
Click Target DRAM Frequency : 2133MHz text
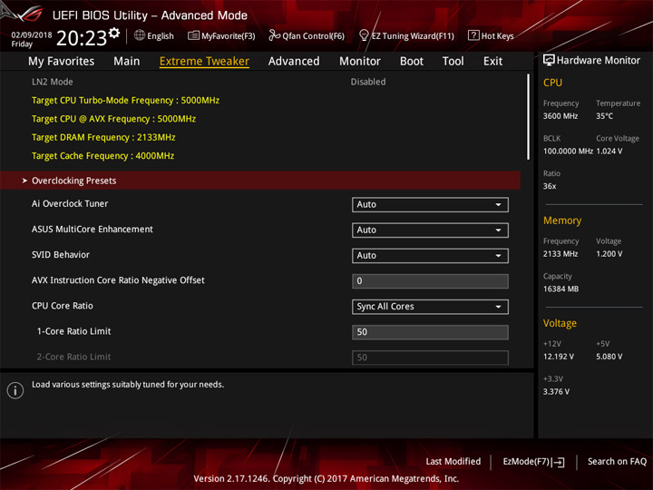(103, 138)
